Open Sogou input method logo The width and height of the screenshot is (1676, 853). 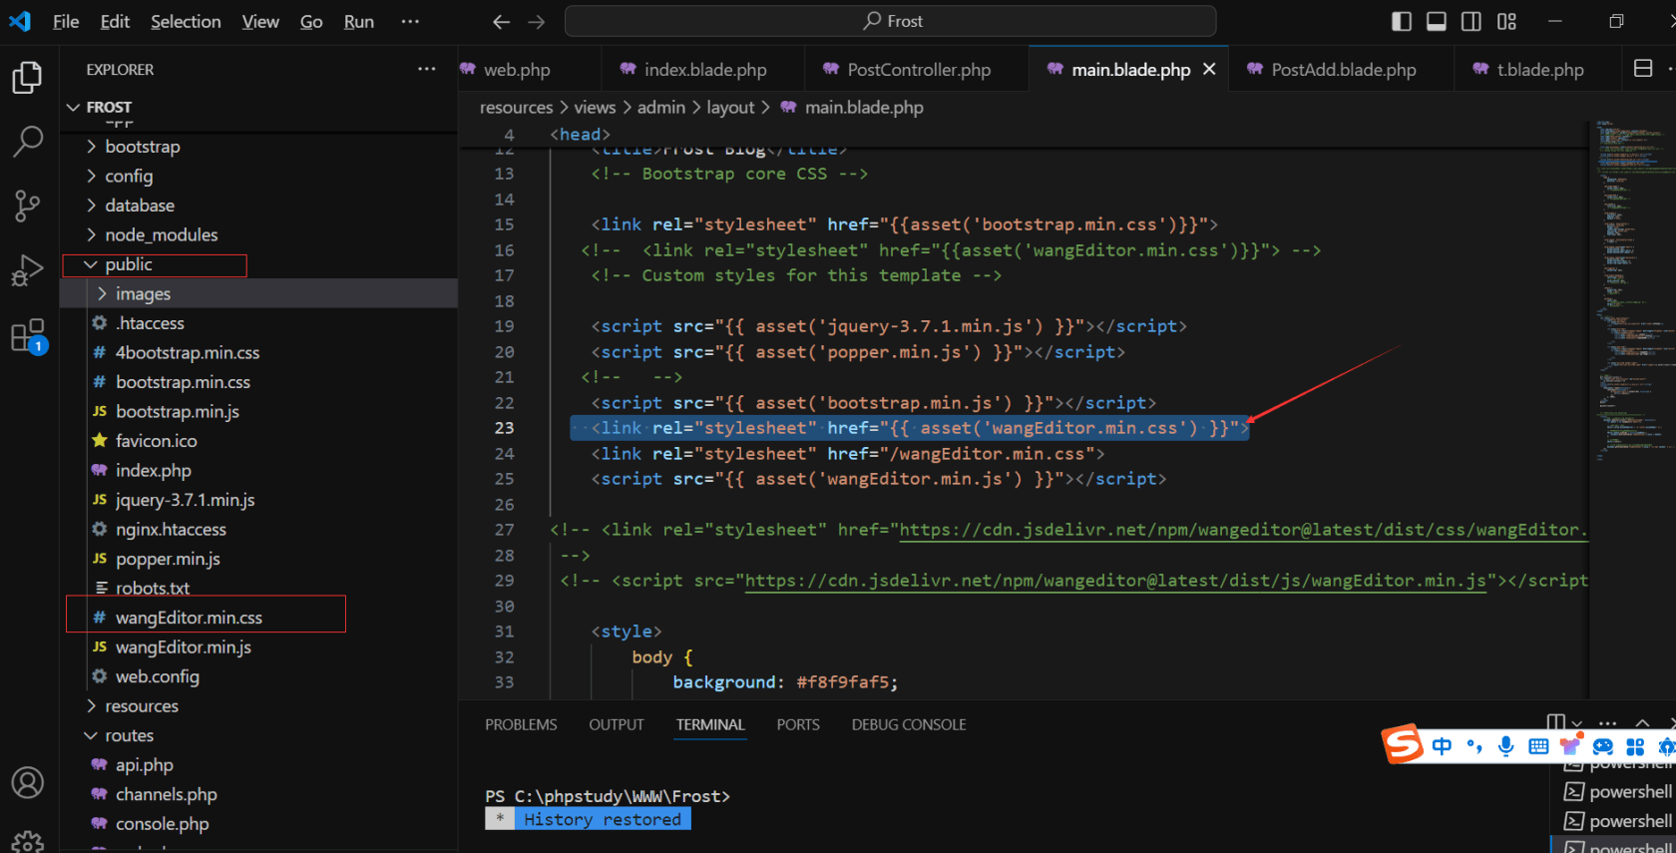pos(1402,744)
